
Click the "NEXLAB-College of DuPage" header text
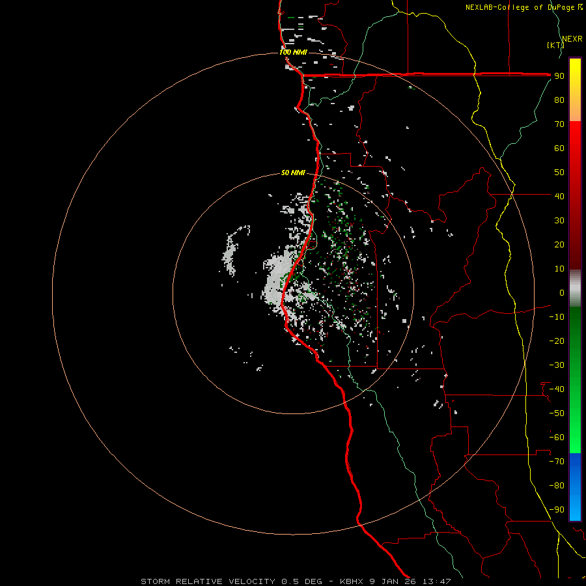tap(520, 7)
